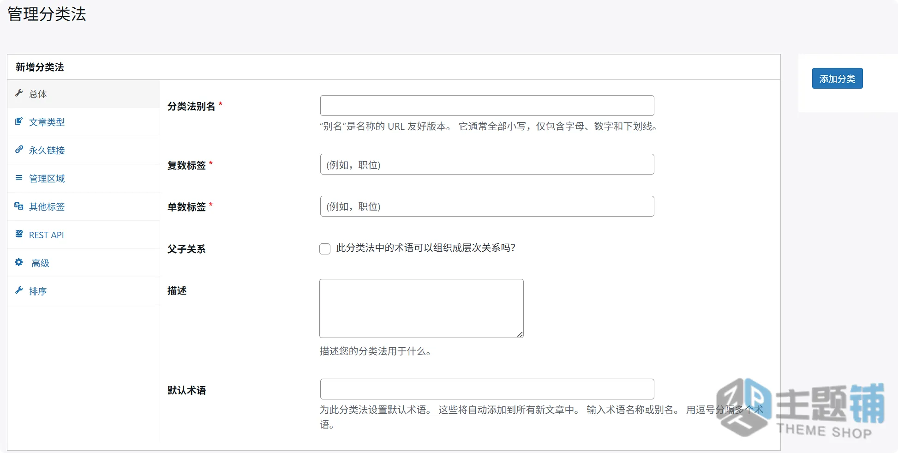
Task: Click the 分类法别名 field label
Action: click(x=191, y=106)
